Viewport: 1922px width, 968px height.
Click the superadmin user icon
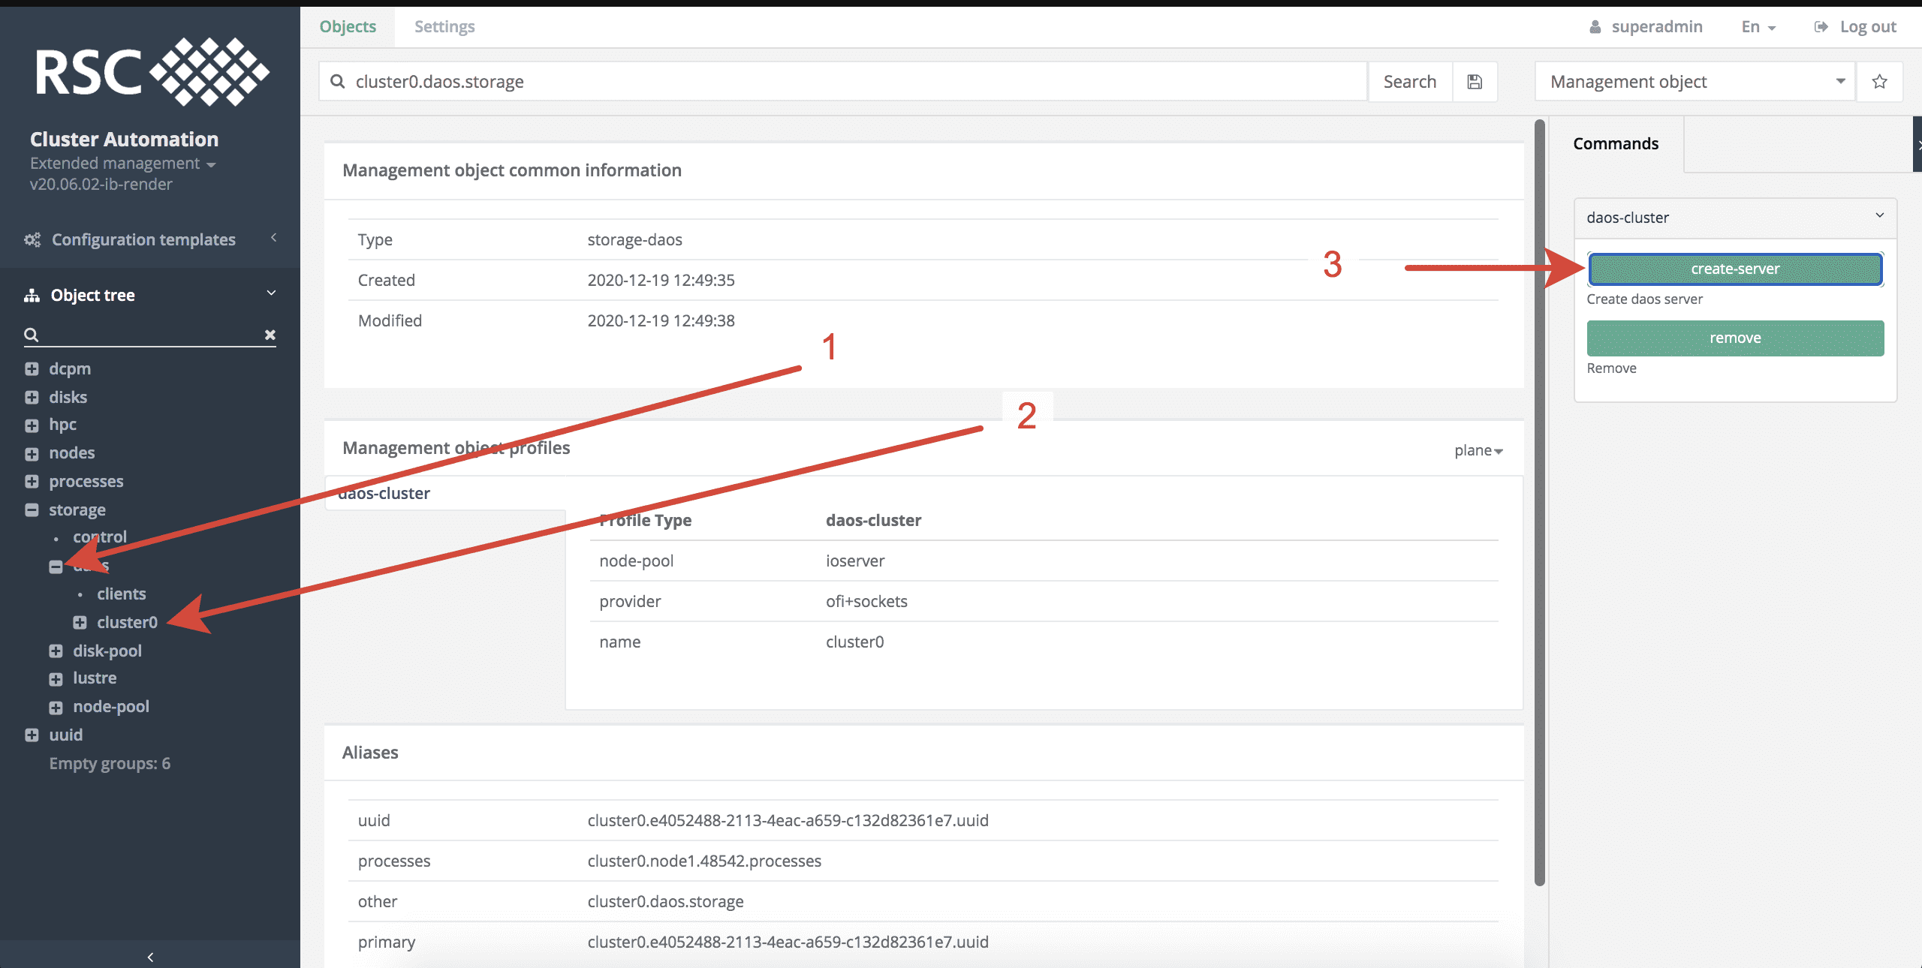[1595, 27]
